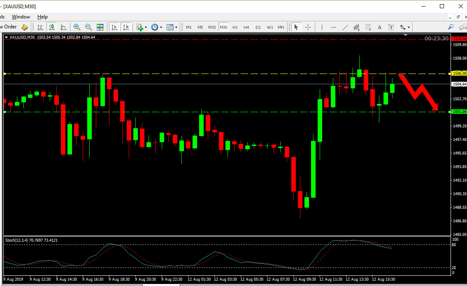The image size is (467, 286).
Task: Select the trendline drawing tool
Action: (345, 27)
